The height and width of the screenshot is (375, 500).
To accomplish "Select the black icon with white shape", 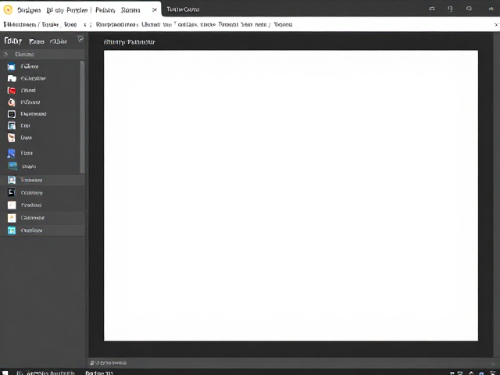I will pos(42,193).
